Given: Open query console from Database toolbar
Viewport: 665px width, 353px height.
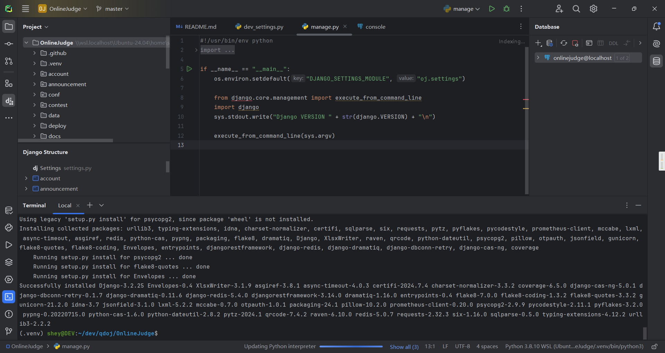Looking at the screenshot, I should coord(589,43).
